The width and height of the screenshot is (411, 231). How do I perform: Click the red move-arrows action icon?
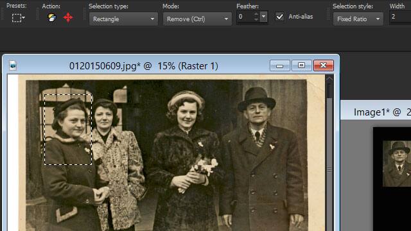[x=68, y=18]
